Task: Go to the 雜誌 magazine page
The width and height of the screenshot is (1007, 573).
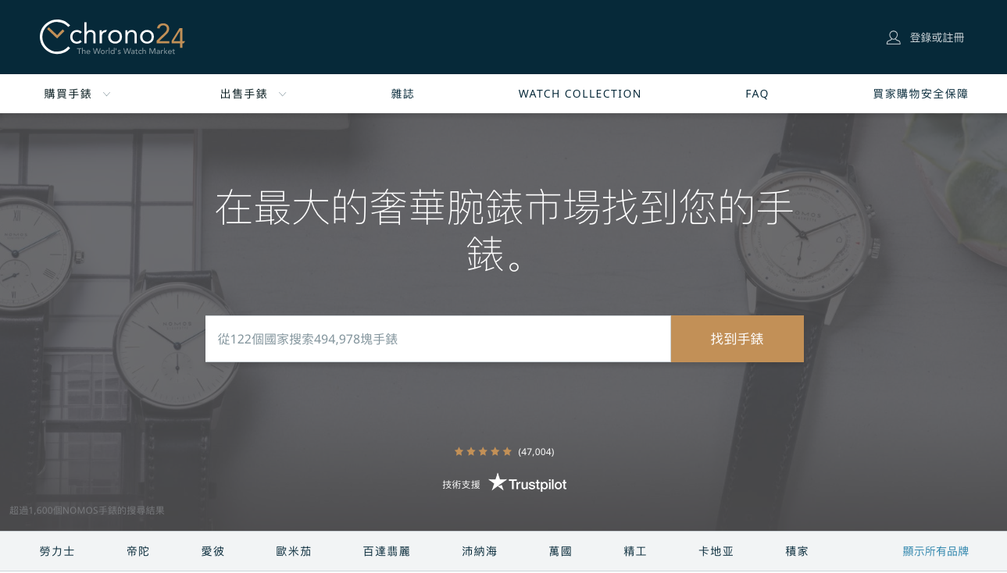Action: pos(402,94)
